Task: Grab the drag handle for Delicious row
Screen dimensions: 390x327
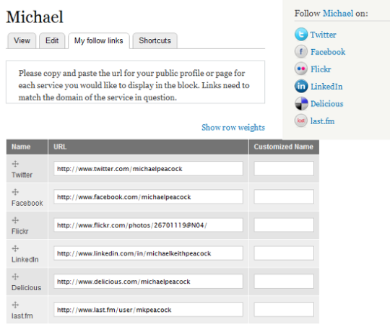Action: (15, 276)
